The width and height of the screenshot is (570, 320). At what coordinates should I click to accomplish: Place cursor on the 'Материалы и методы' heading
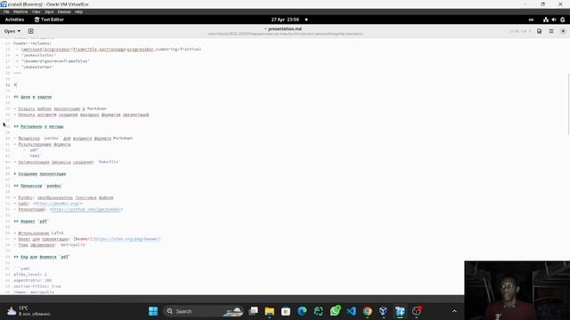pyautogui.click(x=38, y=126)
